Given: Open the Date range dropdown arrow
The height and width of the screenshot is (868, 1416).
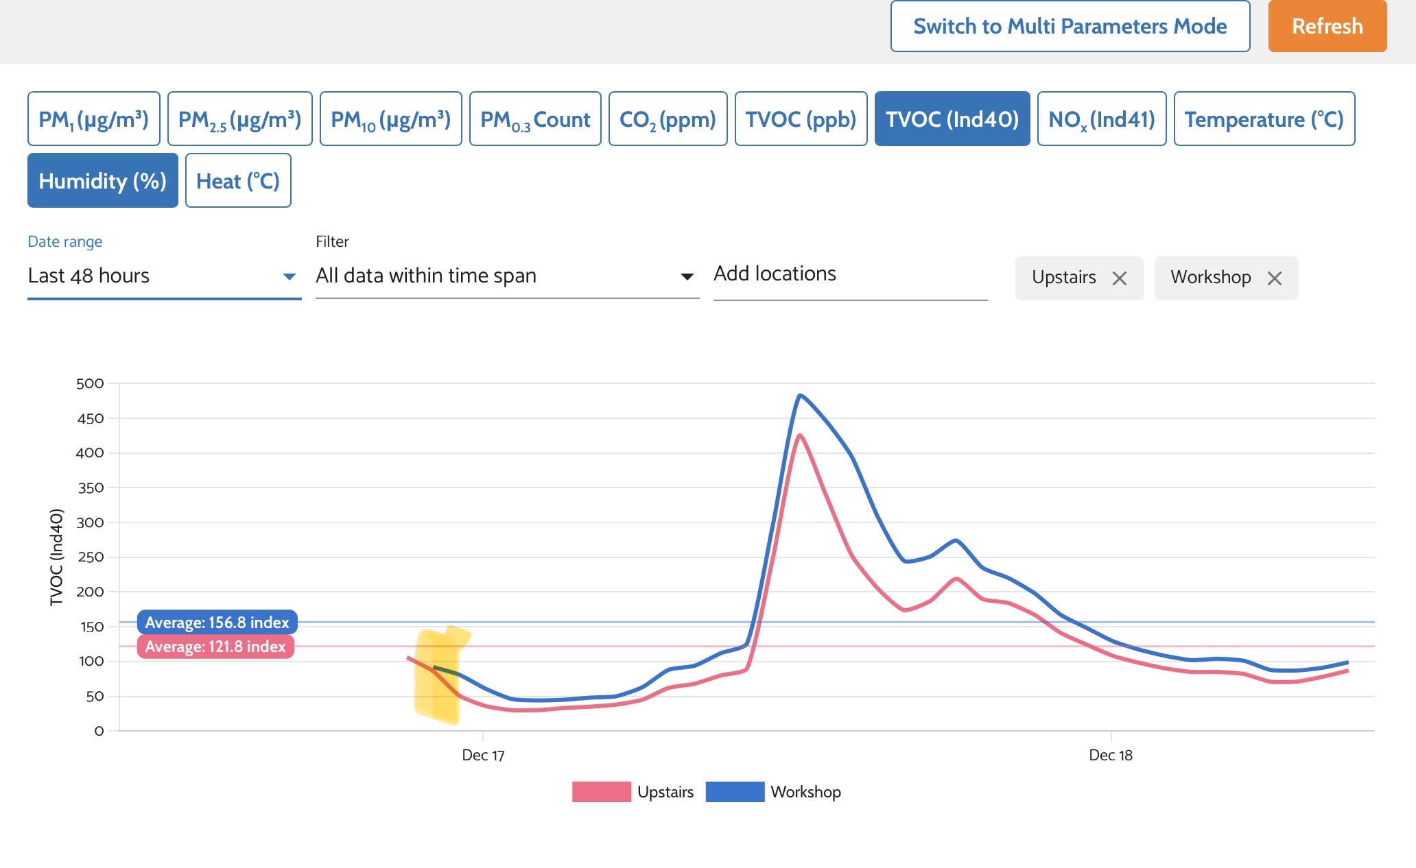Looking at the screenshot, I should [x=289, y=276].
